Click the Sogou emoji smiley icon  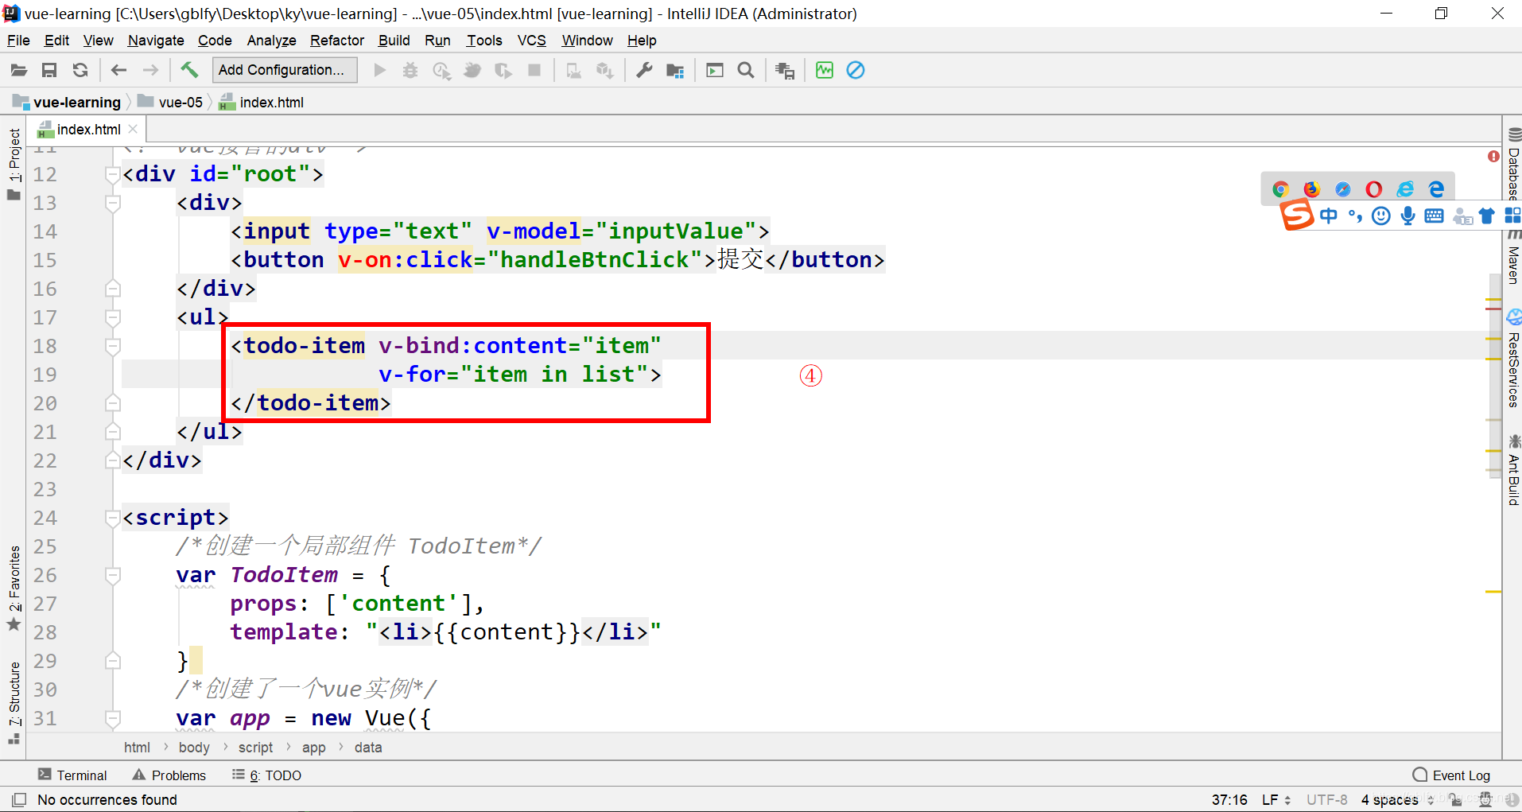[1381, 216]
